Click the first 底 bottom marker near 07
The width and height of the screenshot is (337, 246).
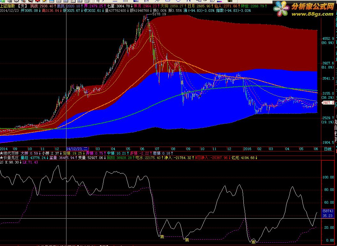click(x=162, y=236)
